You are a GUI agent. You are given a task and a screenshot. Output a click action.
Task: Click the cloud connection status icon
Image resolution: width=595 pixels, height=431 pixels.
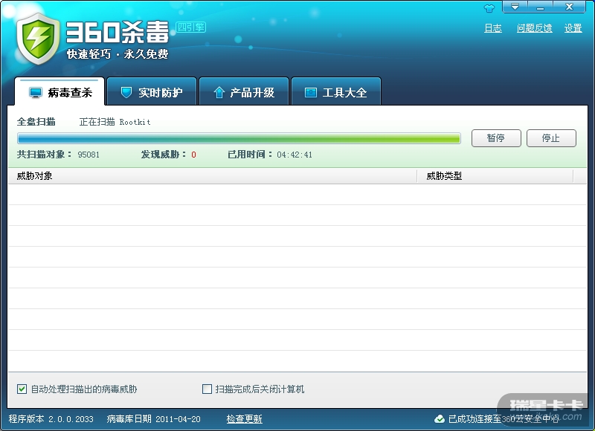[440, 419]
